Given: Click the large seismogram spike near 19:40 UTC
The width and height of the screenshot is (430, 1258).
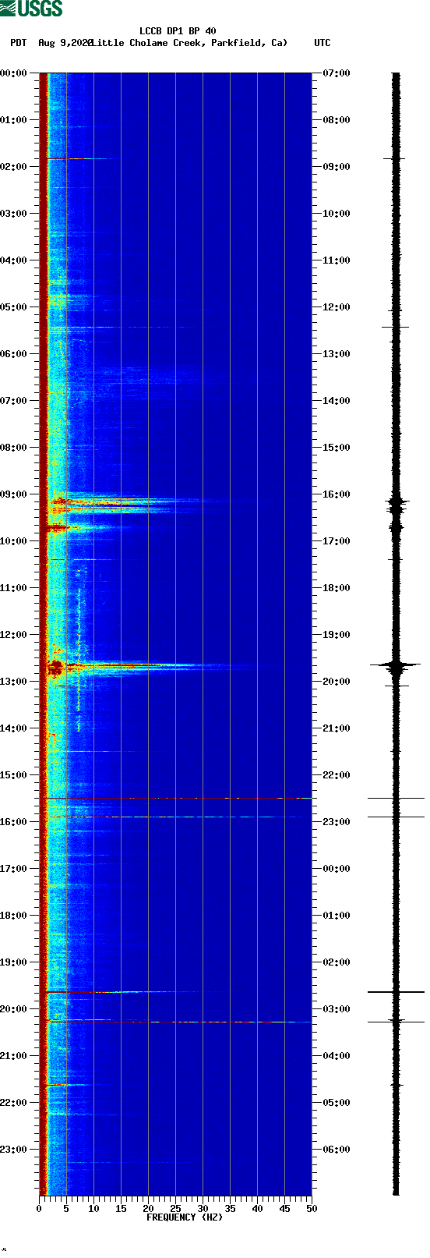Looking at the screenshot, I should (396, 665).
